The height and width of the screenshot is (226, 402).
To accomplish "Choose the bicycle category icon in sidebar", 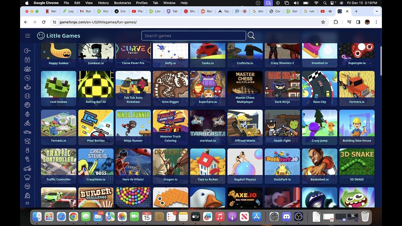I will 28,123.
